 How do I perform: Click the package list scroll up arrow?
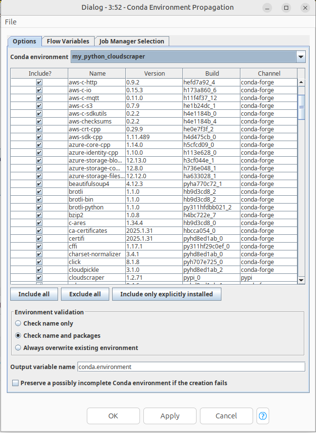pyautogui.click(x=301, y=82)
